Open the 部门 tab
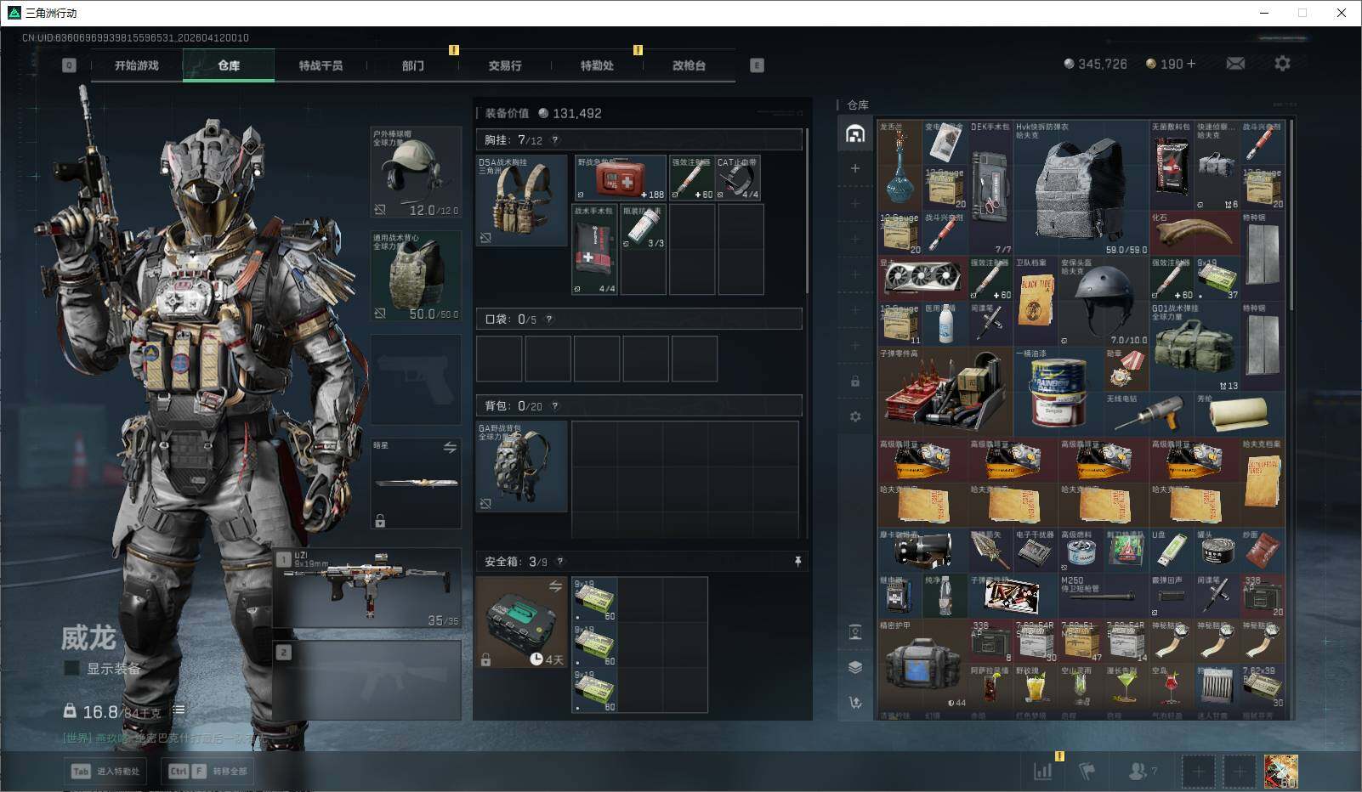The image size is (1362, 792). tap(413, 65)
